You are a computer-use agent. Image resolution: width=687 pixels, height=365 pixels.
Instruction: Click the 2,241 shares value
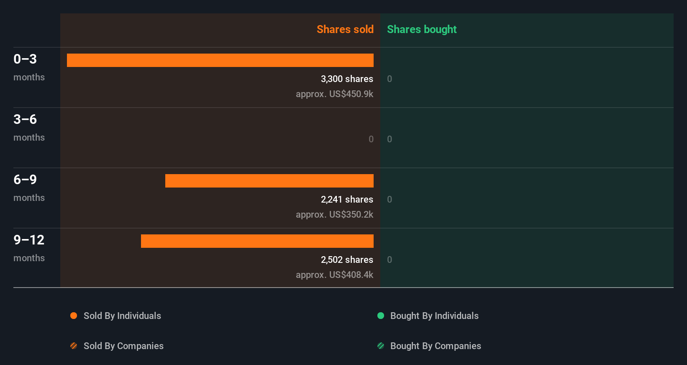pyautogui.click(x=347, y=199)
